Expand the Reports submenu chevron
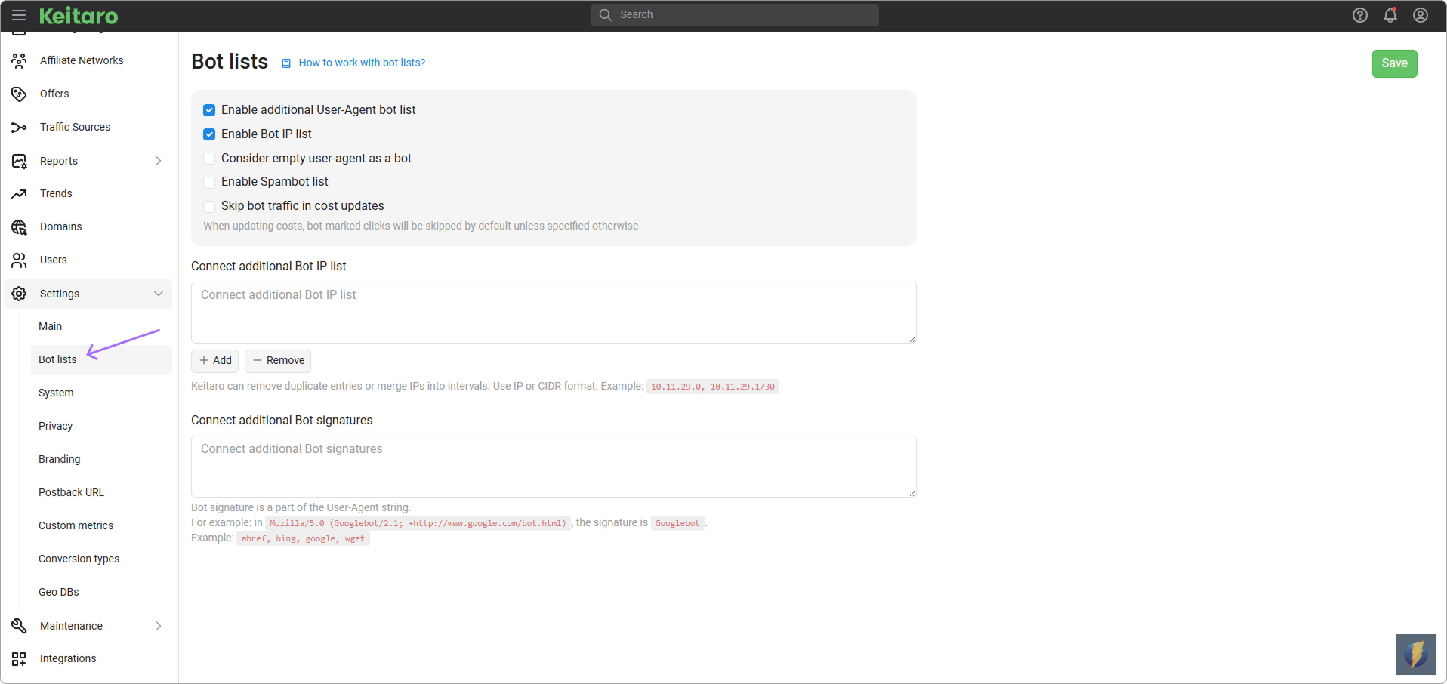 click(x=159, y=161)
